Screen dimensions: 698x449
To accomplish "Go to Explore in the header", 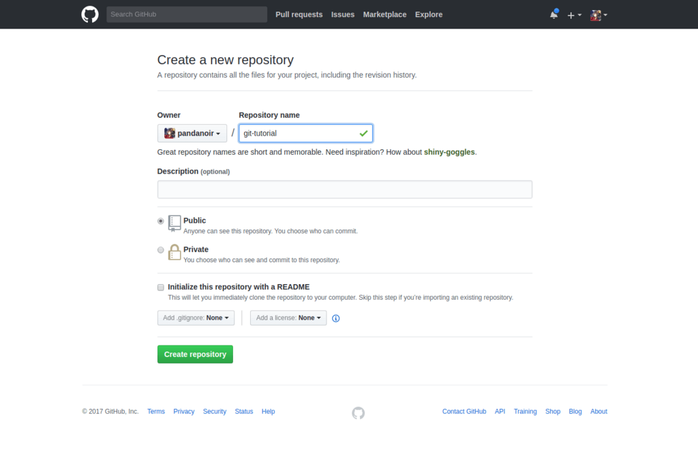I will click(x=429, y=14).
